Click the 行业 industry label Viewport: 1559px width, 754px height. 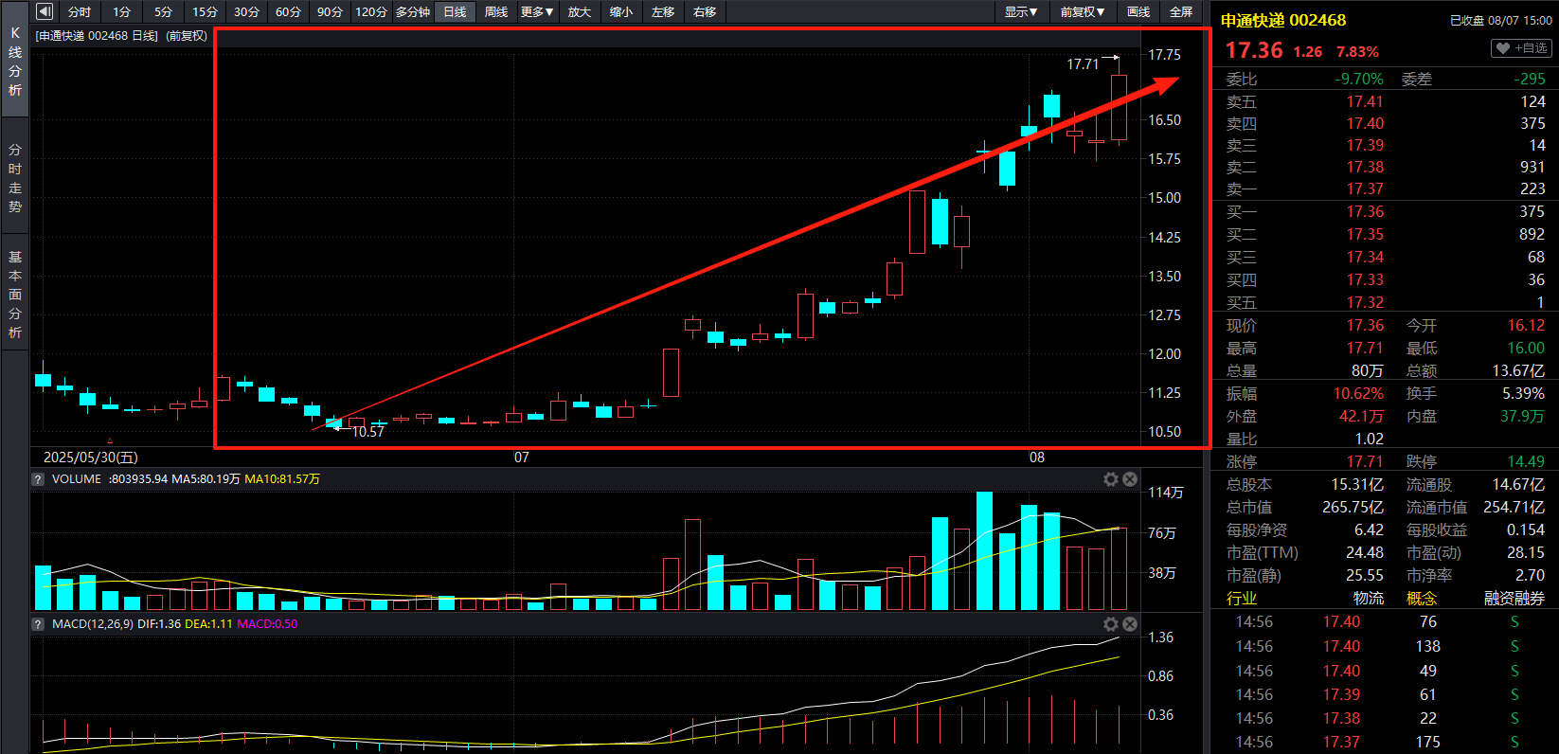[x=1242, y=598]
